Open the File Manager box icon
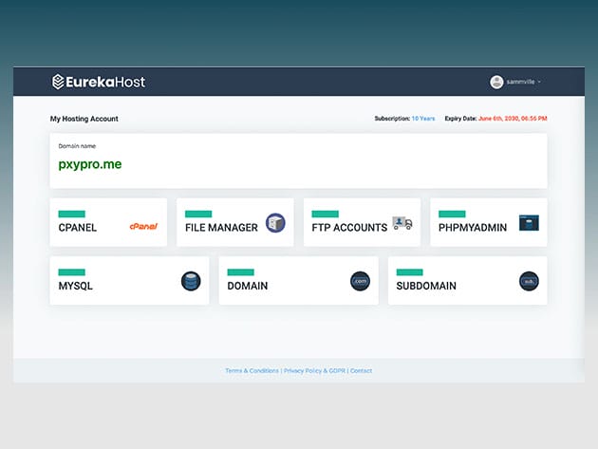This screenshot has height=449, width=598. (x=275, y=223)
